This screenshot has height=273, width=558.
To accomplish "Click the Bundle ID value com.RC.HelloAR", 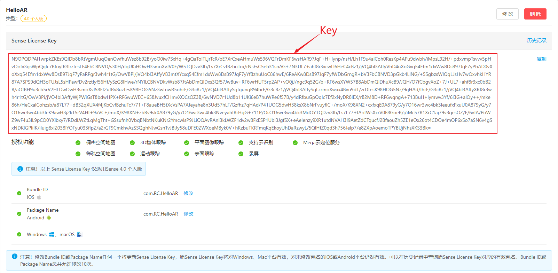I will (x=161, y=193).
